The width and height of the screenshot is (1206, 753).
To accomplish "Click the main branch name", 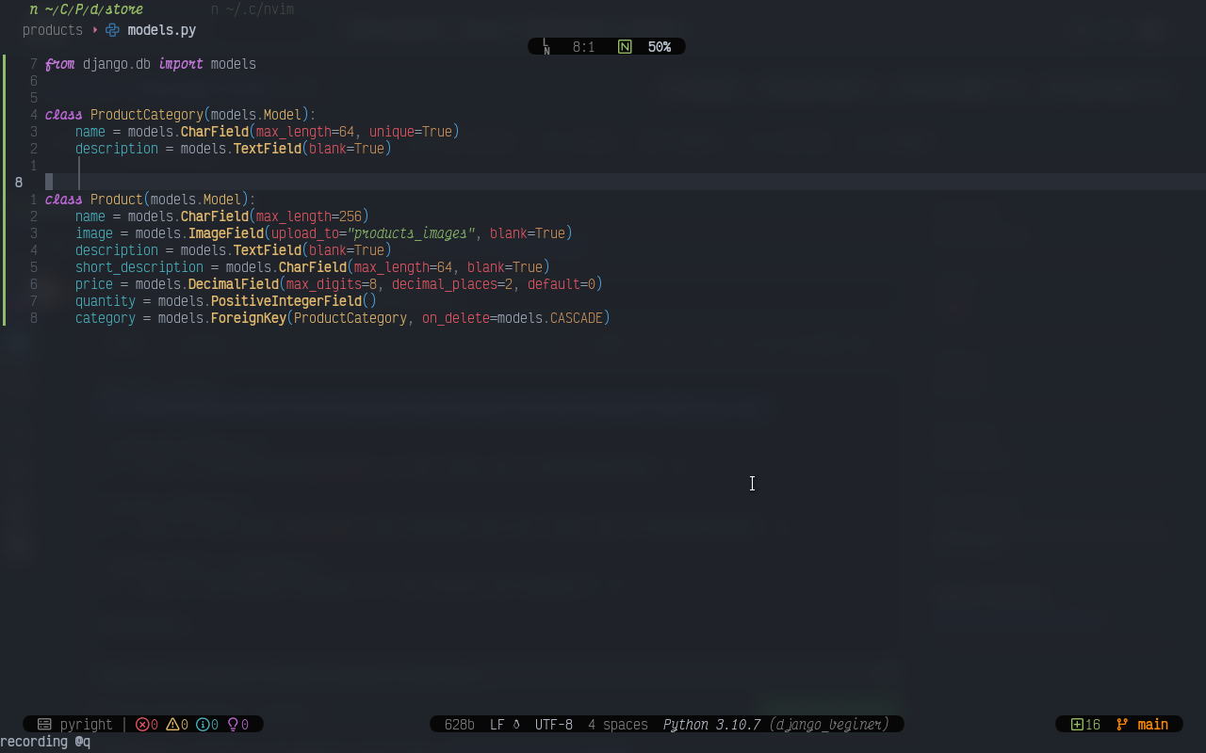I will pos(1155,725).
